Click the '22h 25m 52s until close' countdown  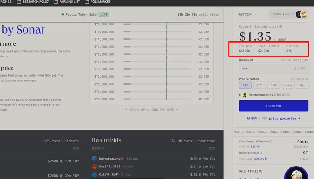pos(198,15)
